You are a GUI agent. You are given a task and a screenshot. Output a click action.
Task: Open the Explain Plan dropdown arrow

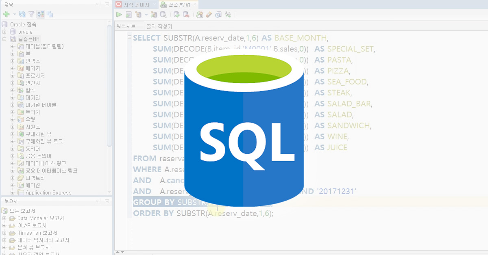146,15
